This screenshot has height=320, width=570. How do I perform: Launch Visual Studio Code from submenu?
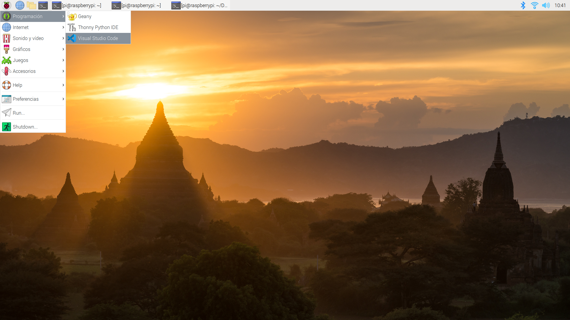98,38
